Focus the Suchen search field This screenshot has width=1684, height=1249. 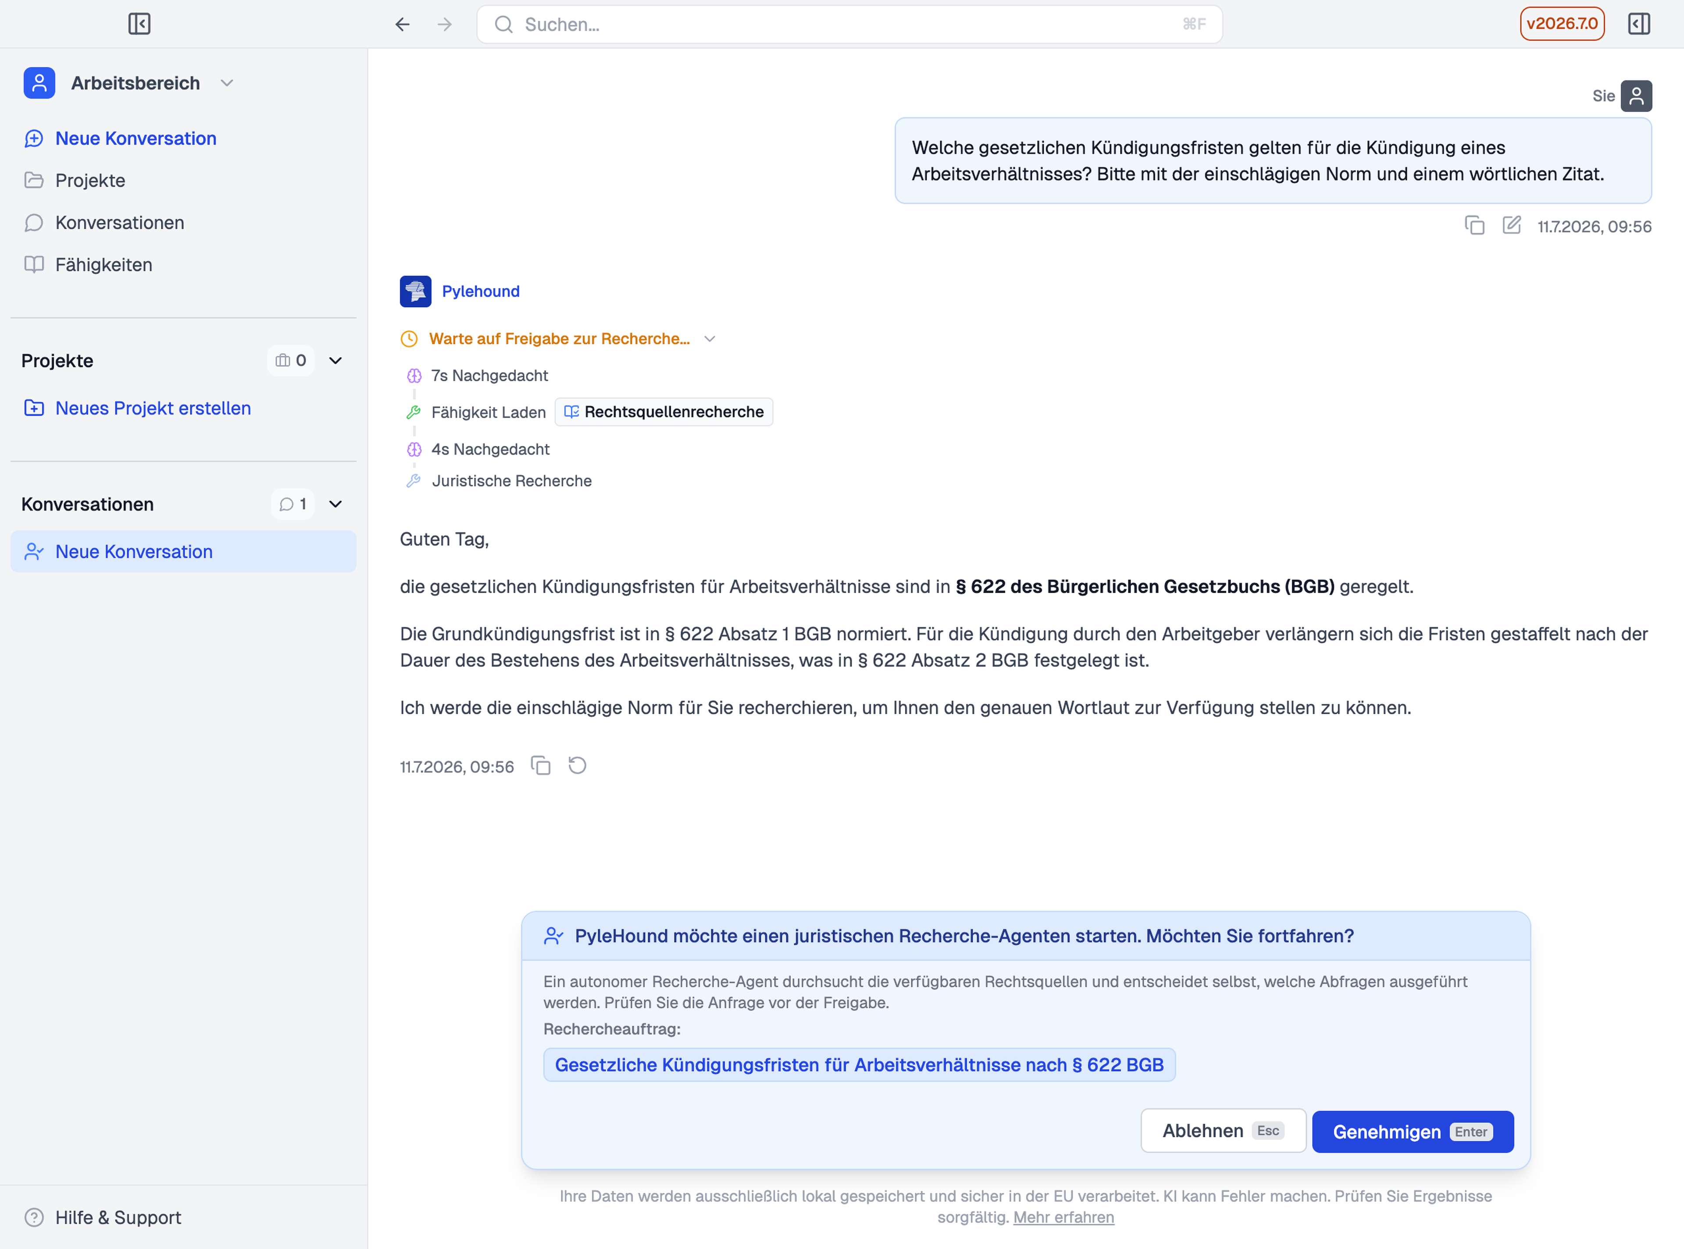tap(849, 24)
